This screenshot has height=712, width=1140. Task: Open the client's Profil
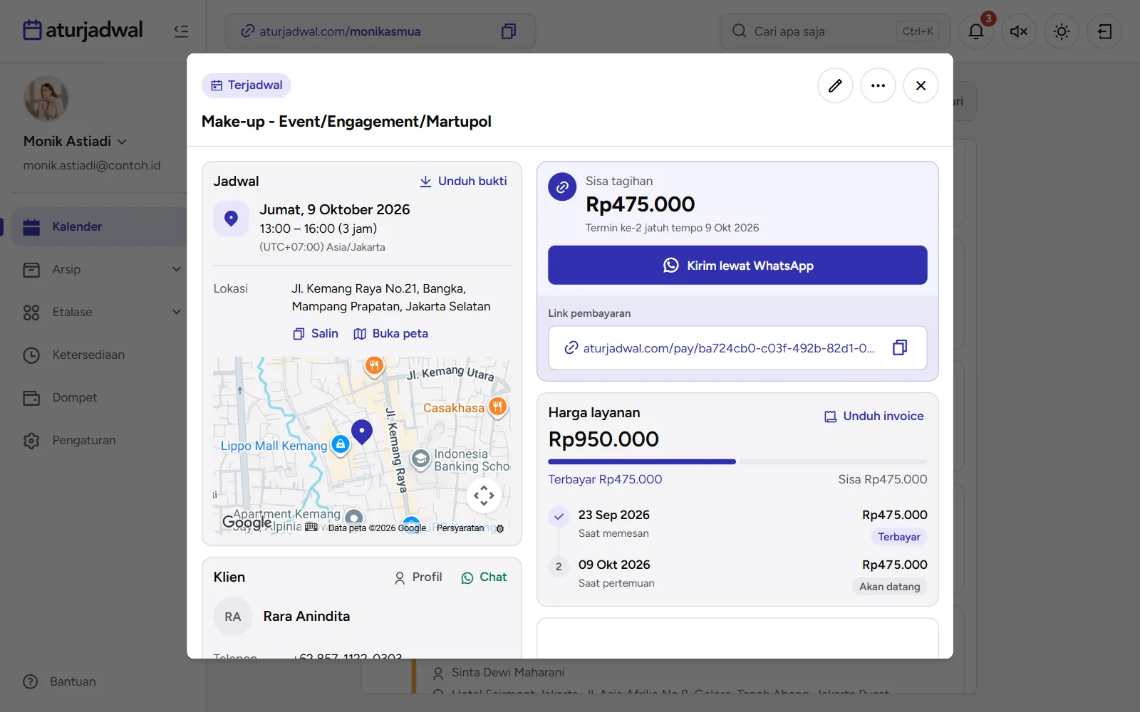(x=418, y=577)
